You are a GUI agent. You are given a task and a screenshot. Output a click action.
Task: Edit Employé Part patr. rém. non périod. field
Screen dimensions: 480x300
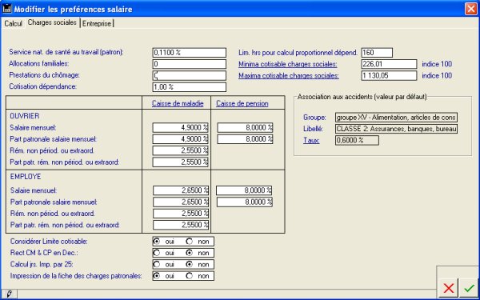pos(181,225)
